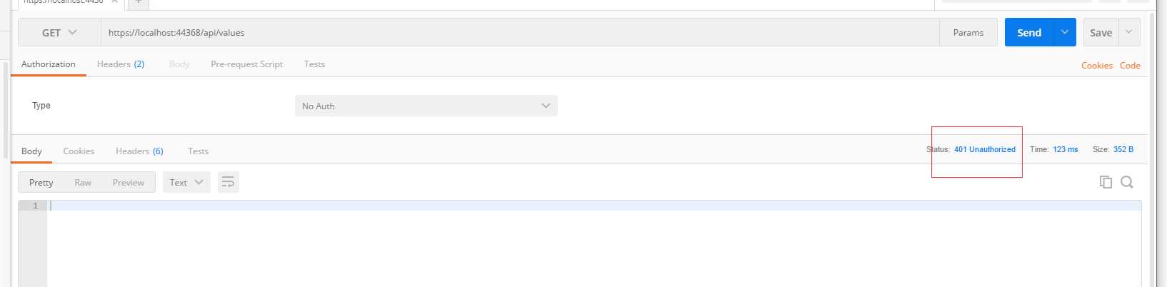This screenshot has height=287, width=1167.
Task: Open the GET method dropdown
Action: coord(59,33)
